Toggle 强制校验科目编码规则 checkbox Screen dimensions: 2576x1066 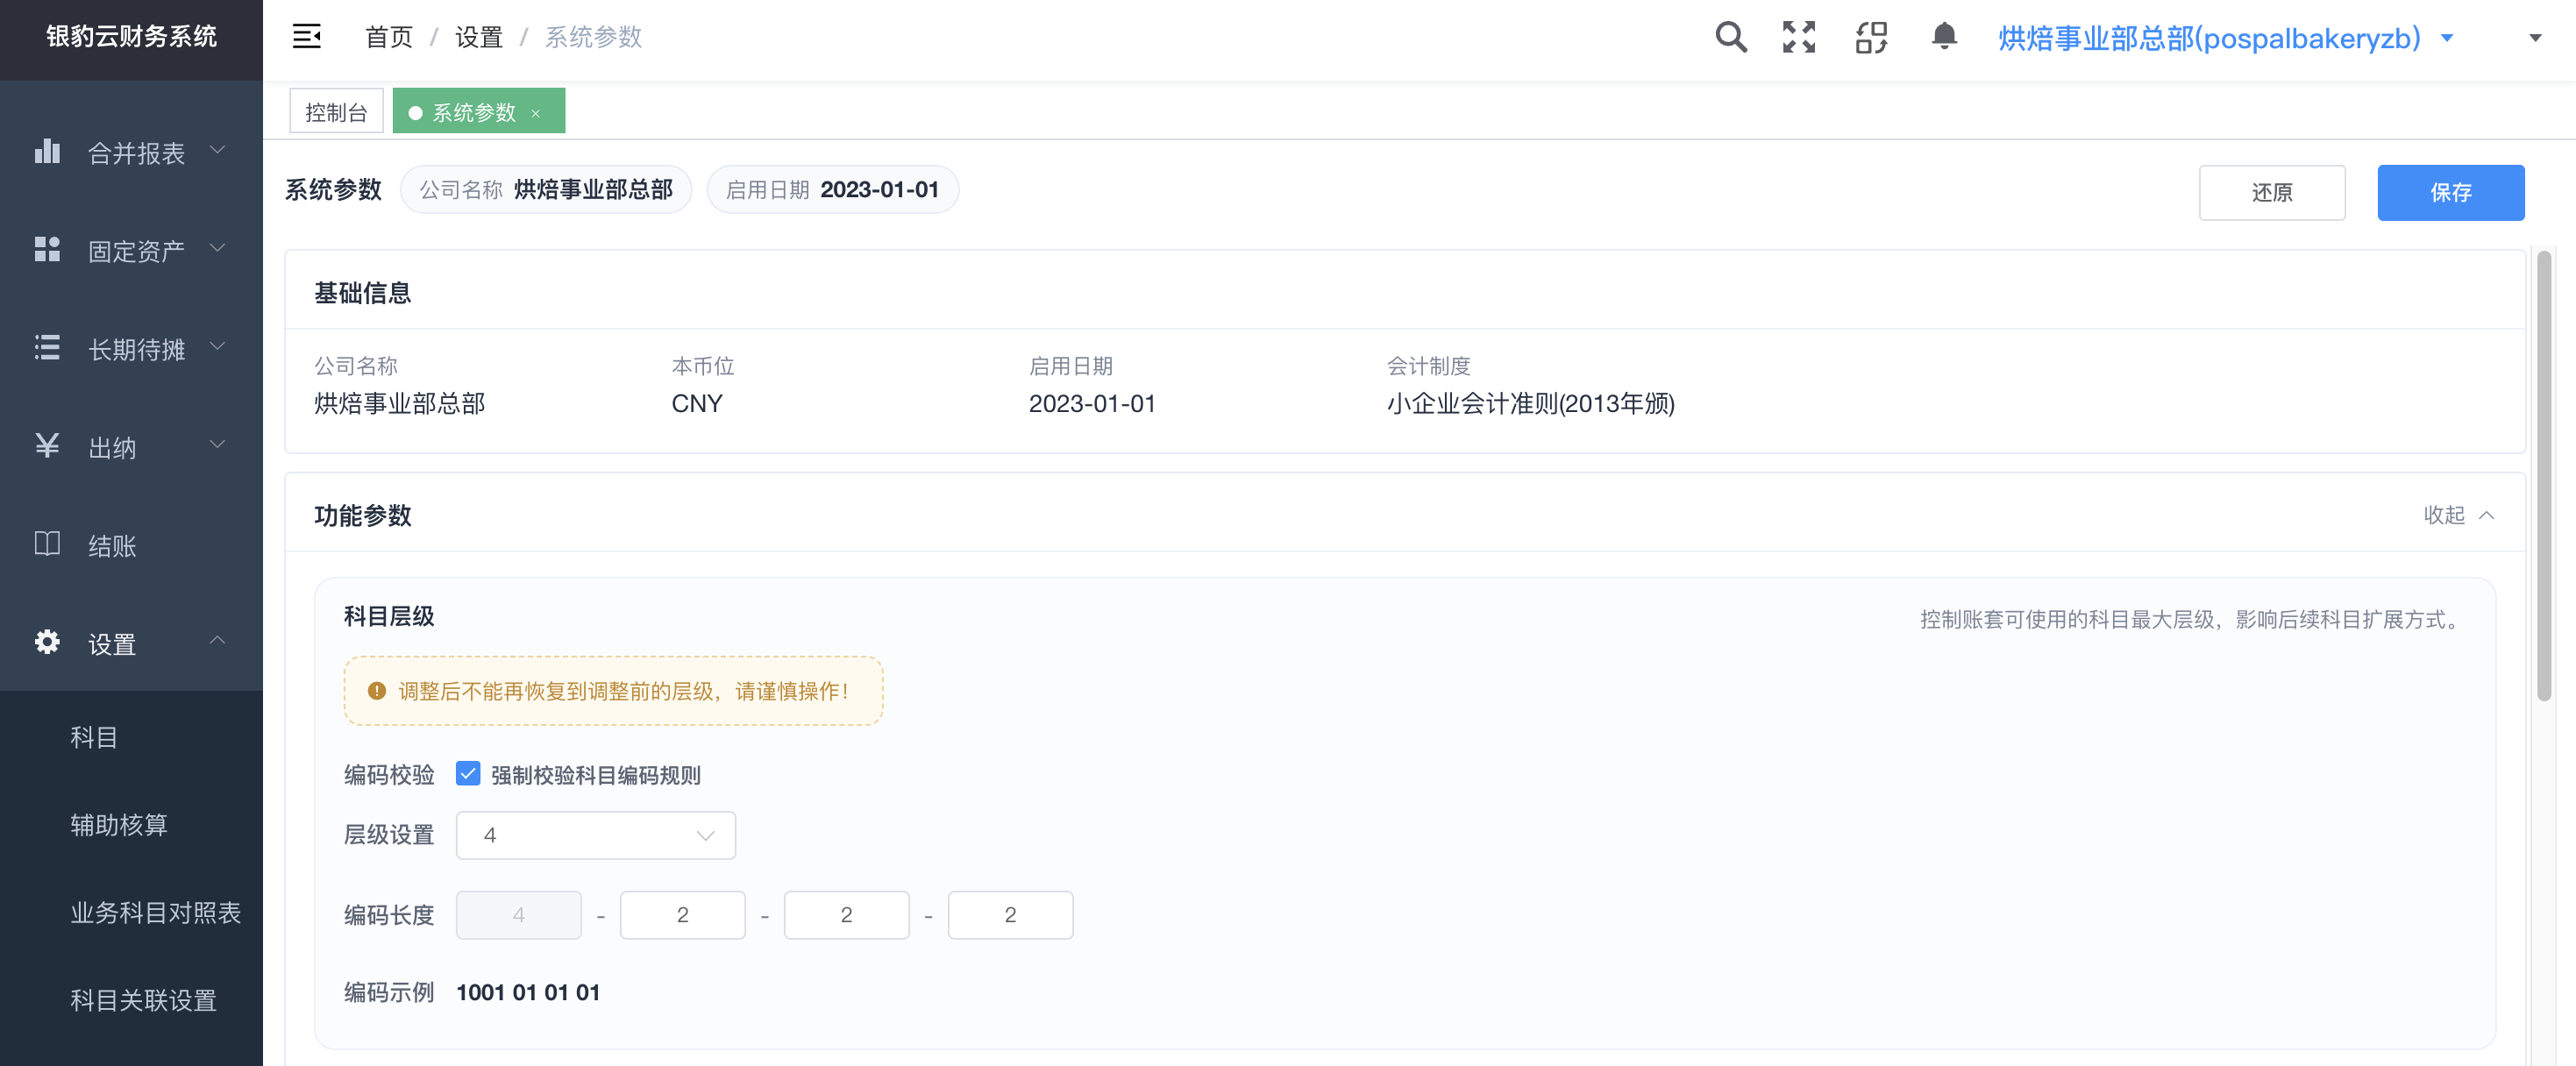click(468, 773)
